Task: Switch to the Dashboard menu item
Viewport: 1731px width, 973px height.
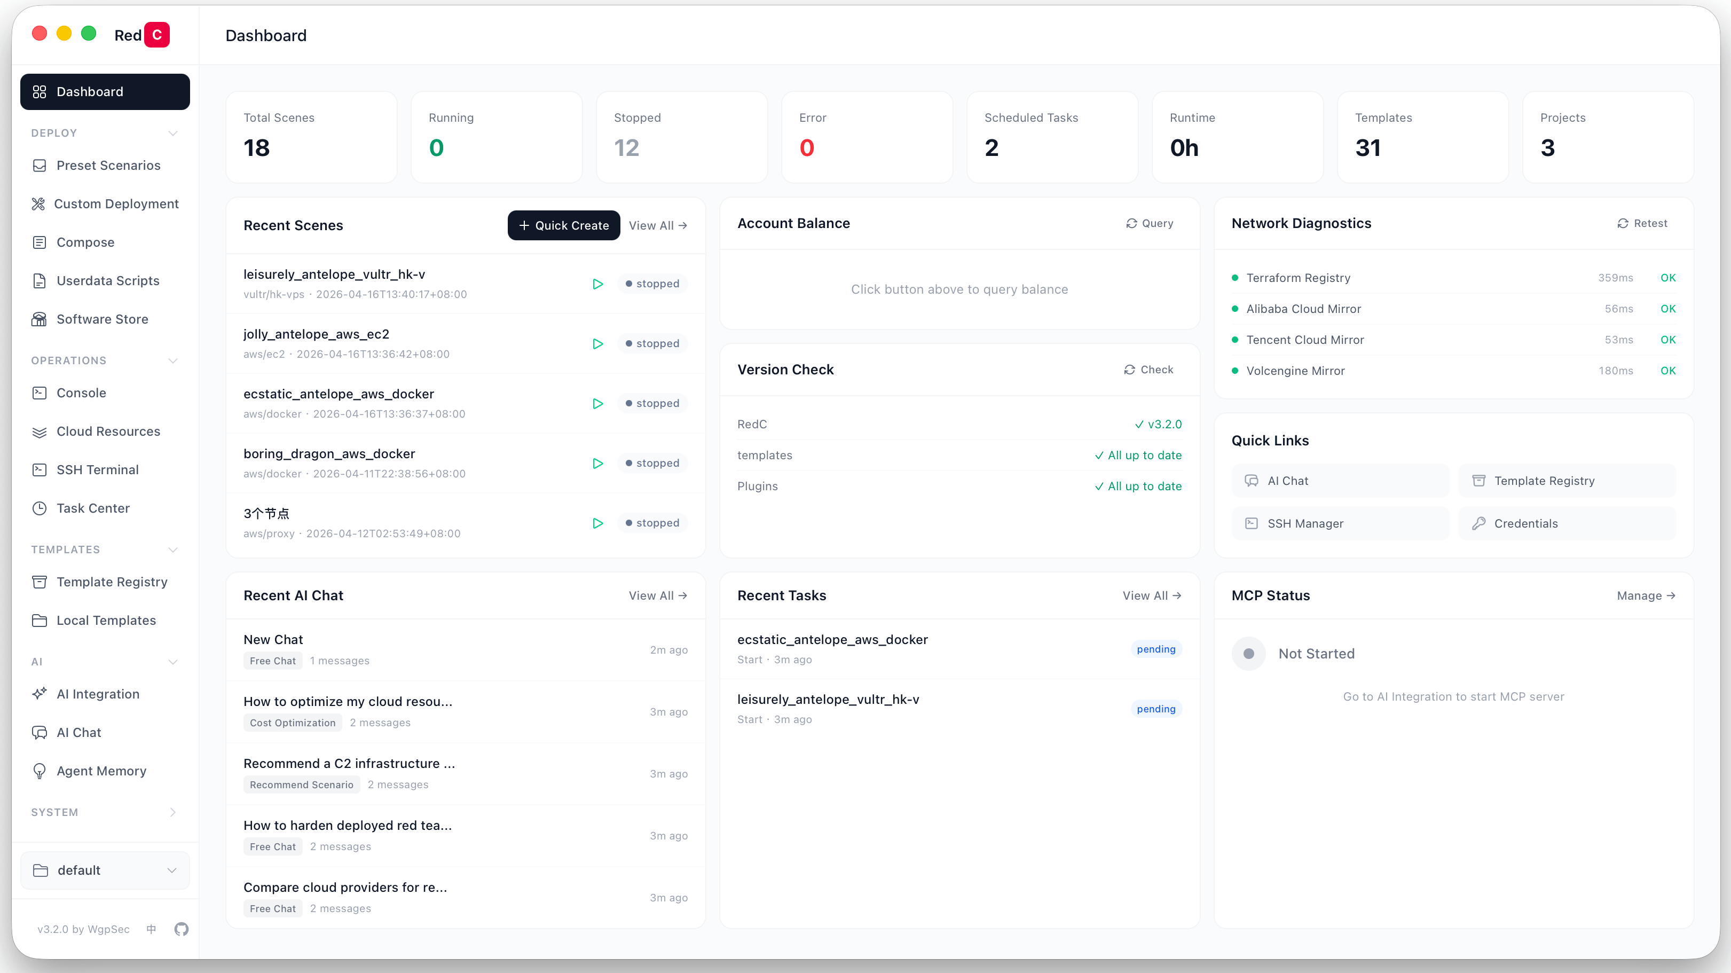Action: (x=90, y=91)
